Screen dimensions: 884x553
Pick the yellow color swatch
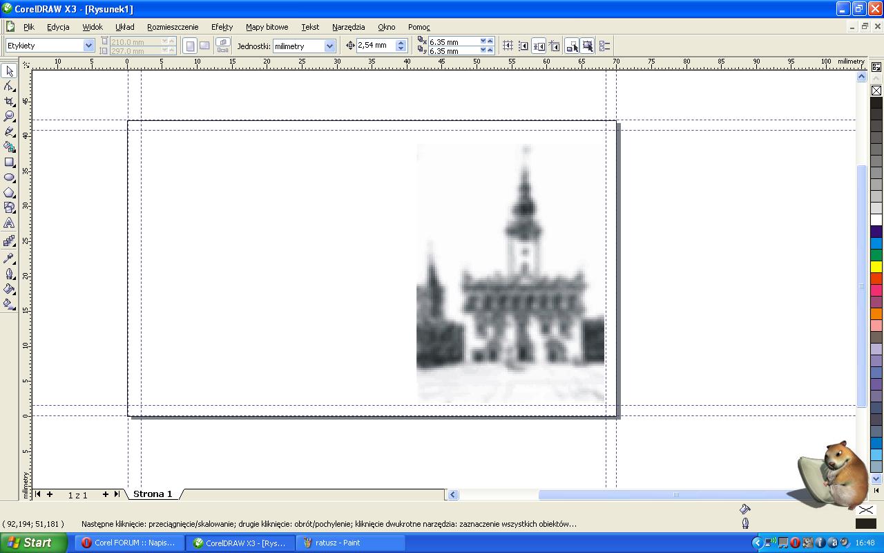click(876, 267)
